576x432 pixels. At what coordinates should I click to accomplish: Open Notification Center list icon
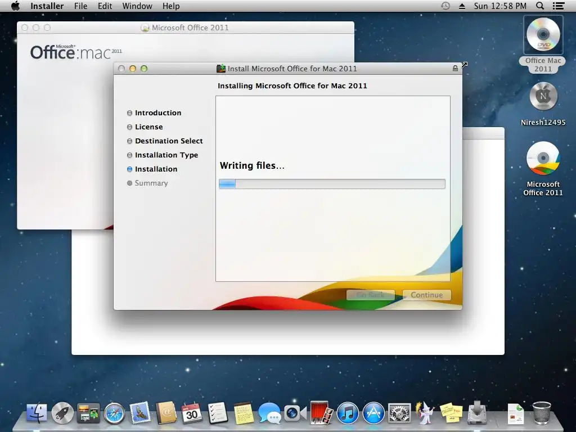tap(559, 6)
